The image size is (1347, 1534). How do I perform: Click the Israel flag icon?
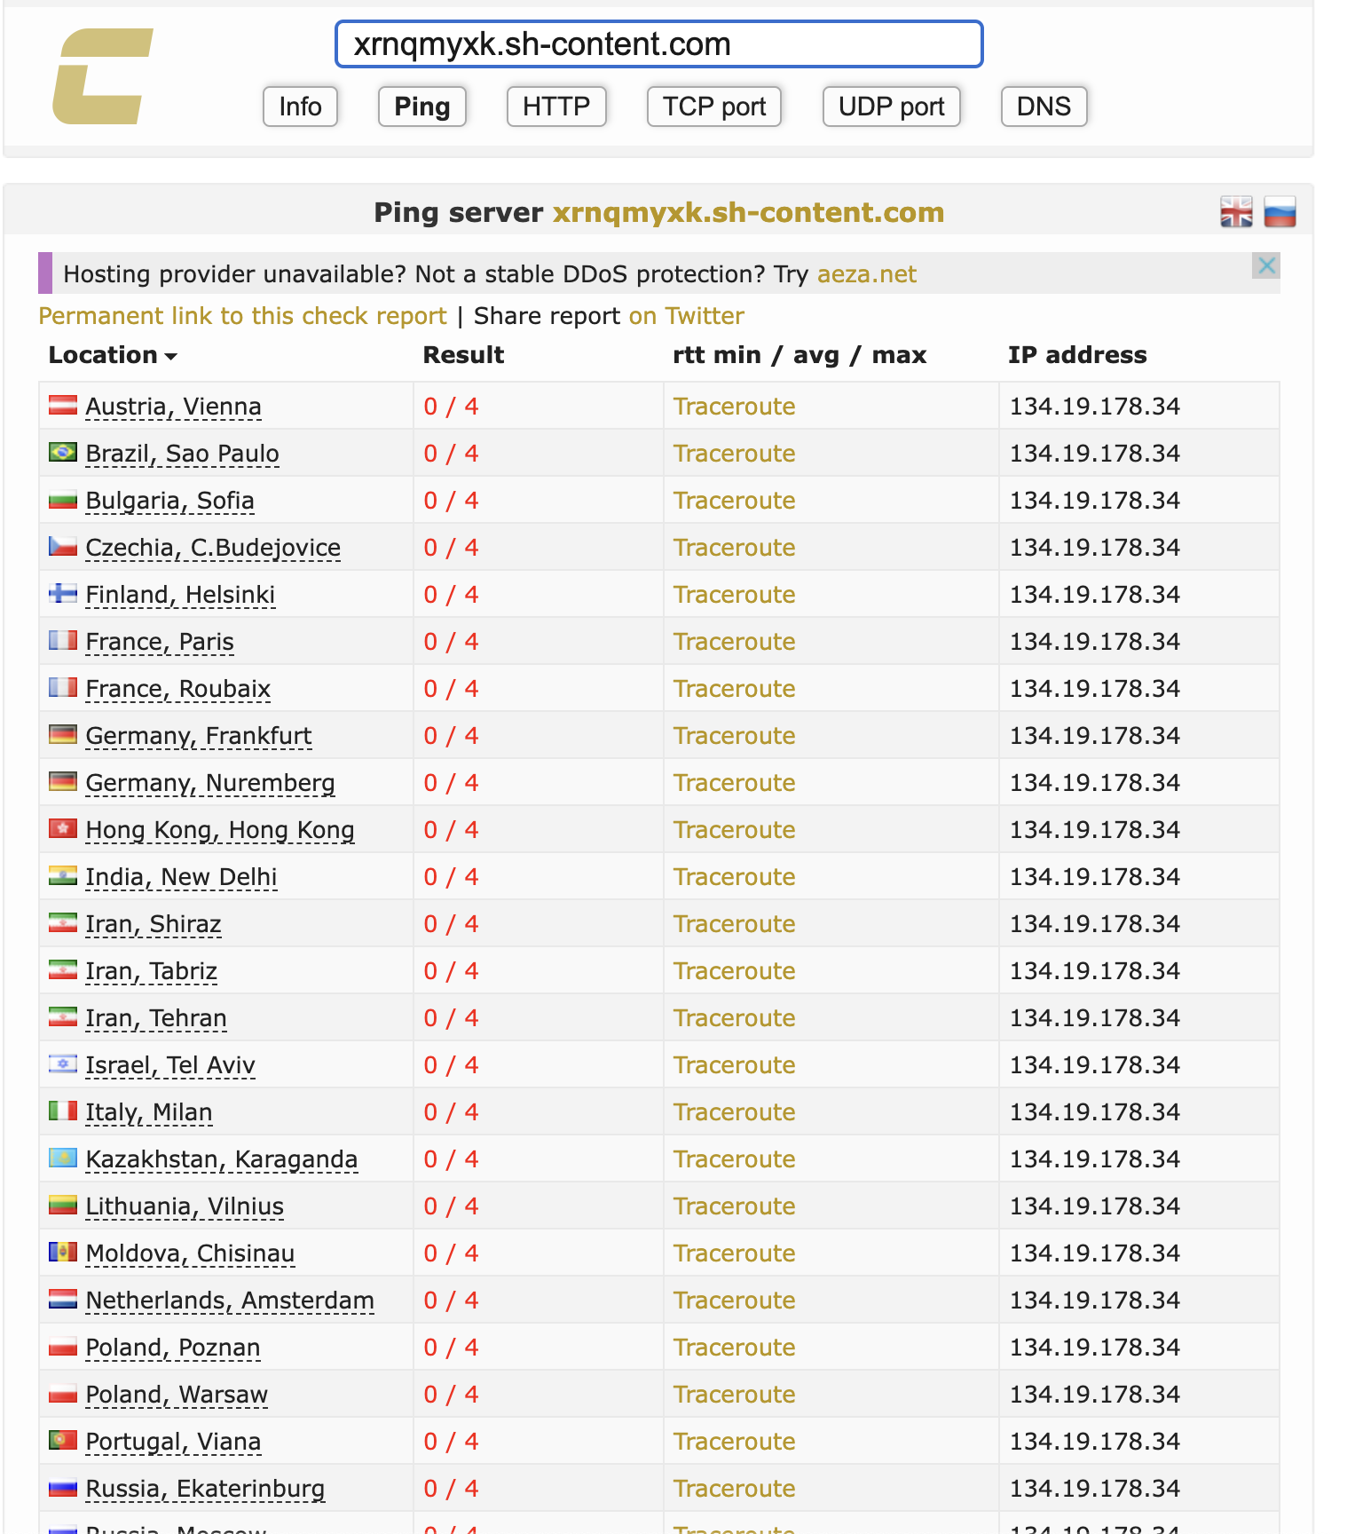click(63, 1064)
